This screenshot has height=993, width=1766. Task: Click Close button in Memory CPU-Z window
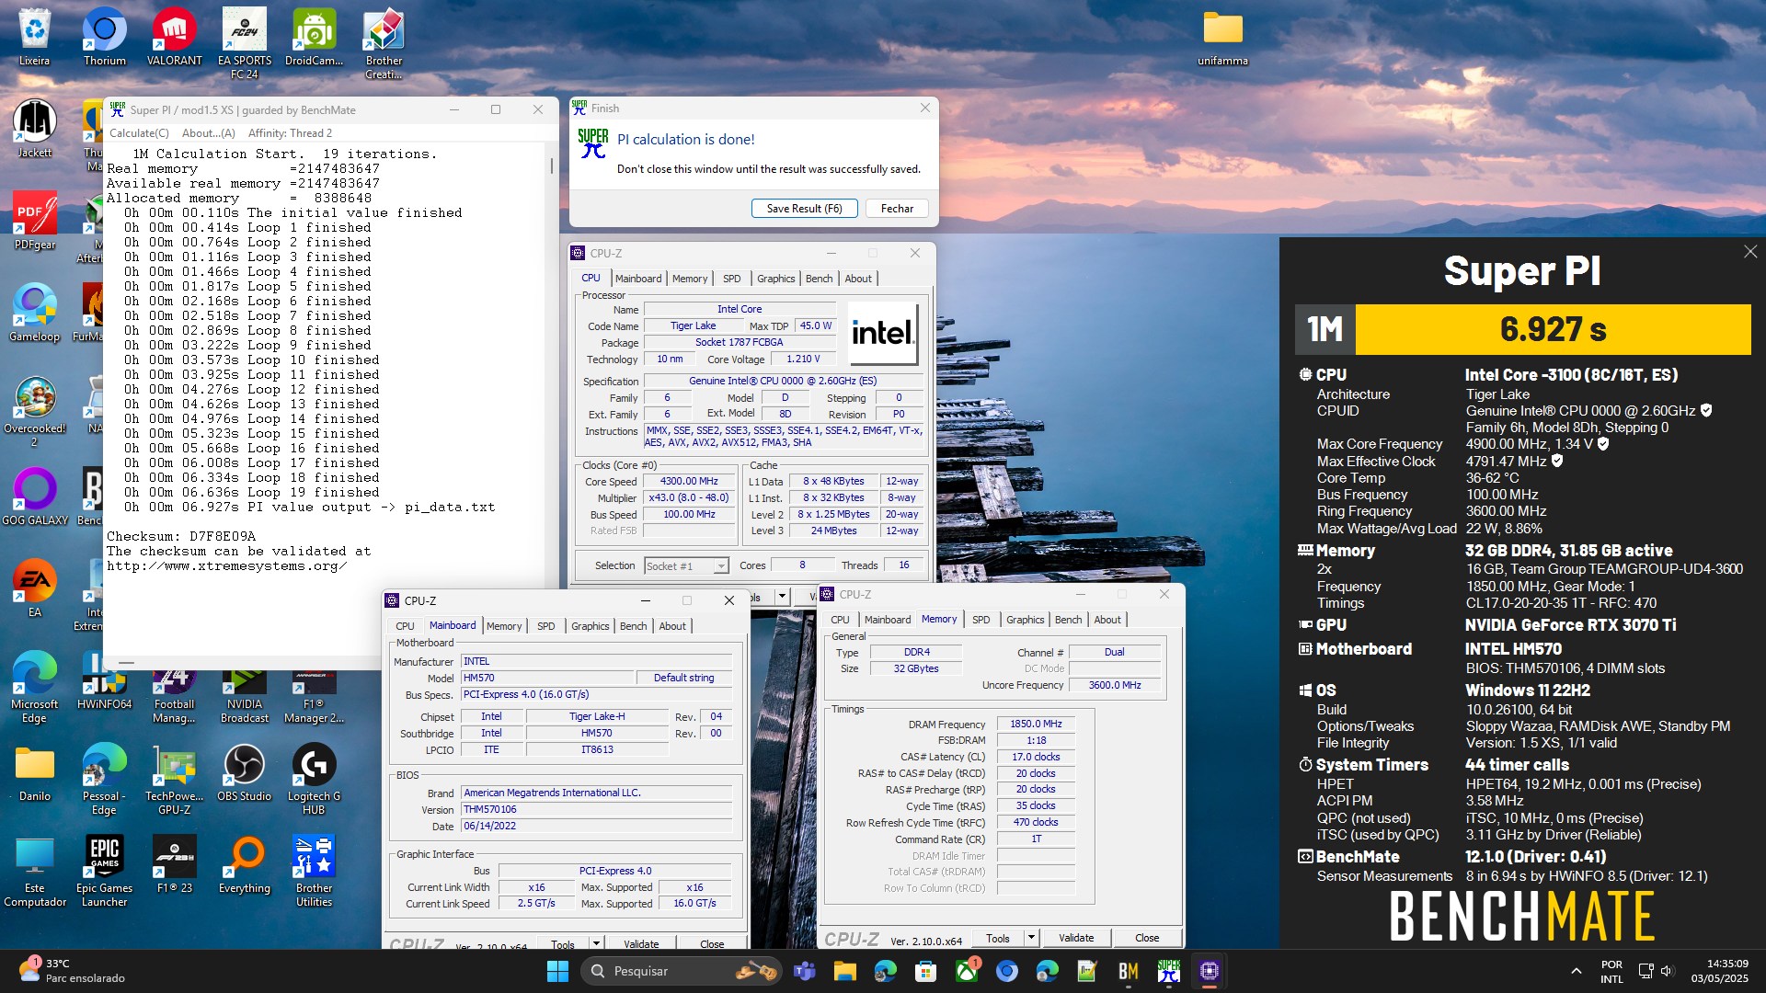[1147, 938]
